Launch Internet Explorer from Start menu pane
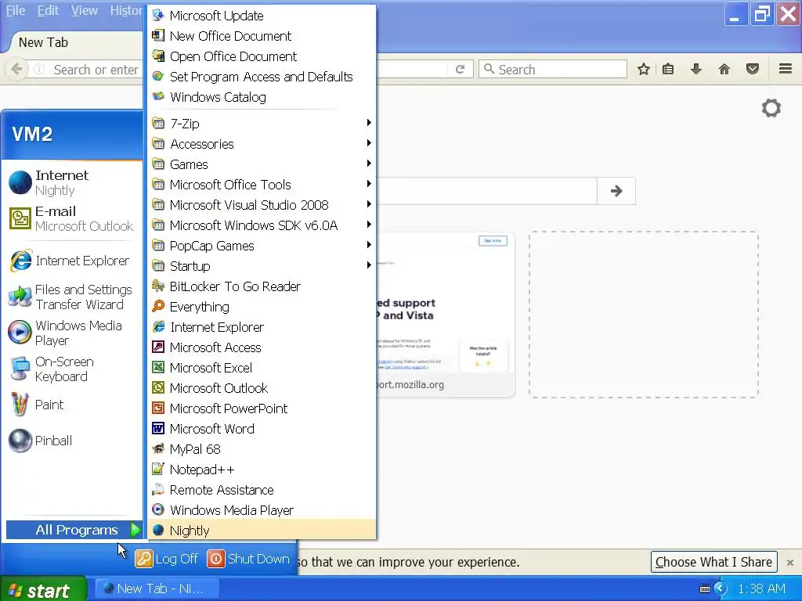 [x=72, y=261]
